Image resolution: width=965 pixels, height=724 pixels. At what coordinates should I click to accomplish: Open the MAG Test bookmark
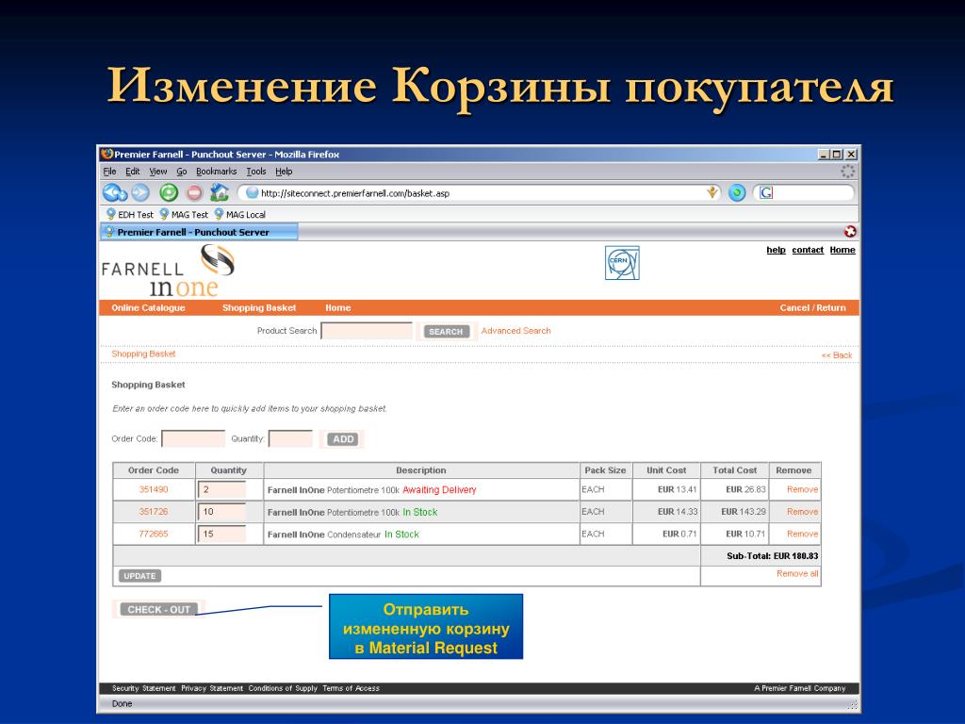tap(184, 214)
